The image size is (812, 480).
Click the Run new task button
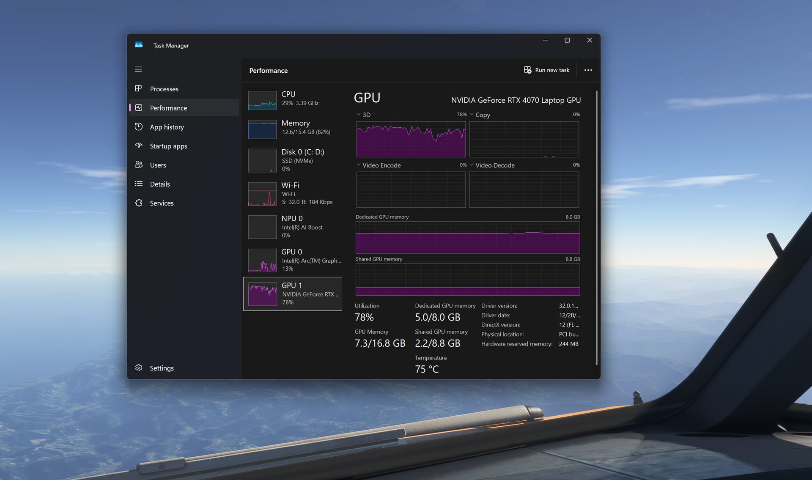[x=547, y=70]
